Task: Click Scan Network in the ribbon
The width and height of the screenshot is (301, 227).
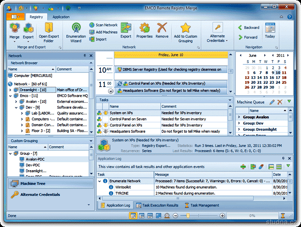Action: [x=103, y=25]
